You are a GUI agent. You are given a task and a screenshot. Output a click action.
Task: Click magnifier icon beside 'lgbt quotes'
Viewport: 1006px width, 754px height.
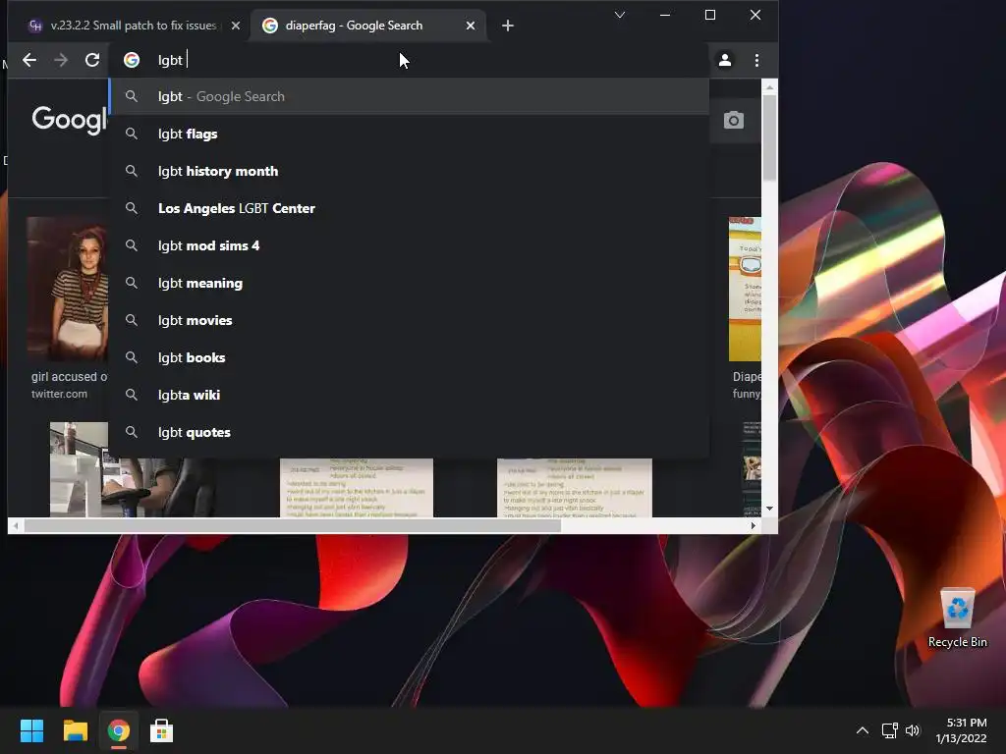click(132, 432)
